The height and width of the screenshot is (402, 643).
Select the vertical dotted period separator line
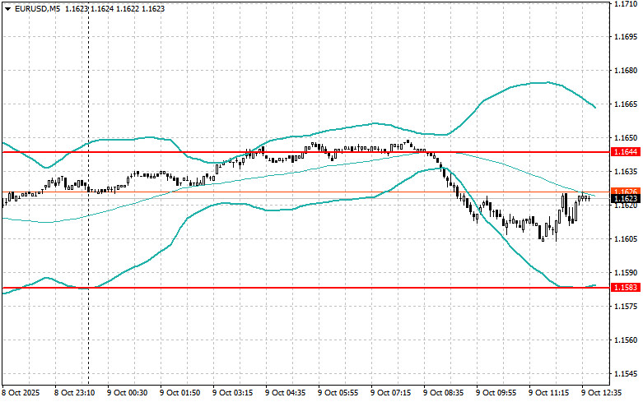click(89, 192)
